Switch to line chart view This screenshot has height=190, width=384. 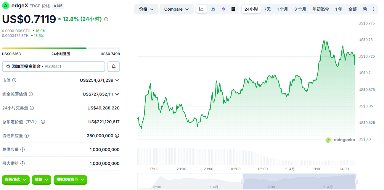click(x=201, y=9)
